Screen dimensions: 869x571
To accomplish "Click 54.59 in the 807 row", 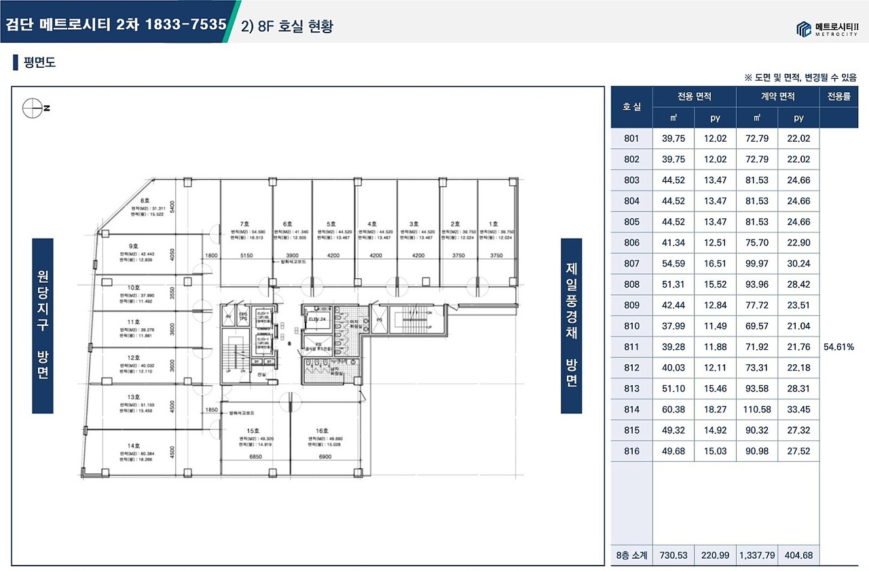I will 673,264.
